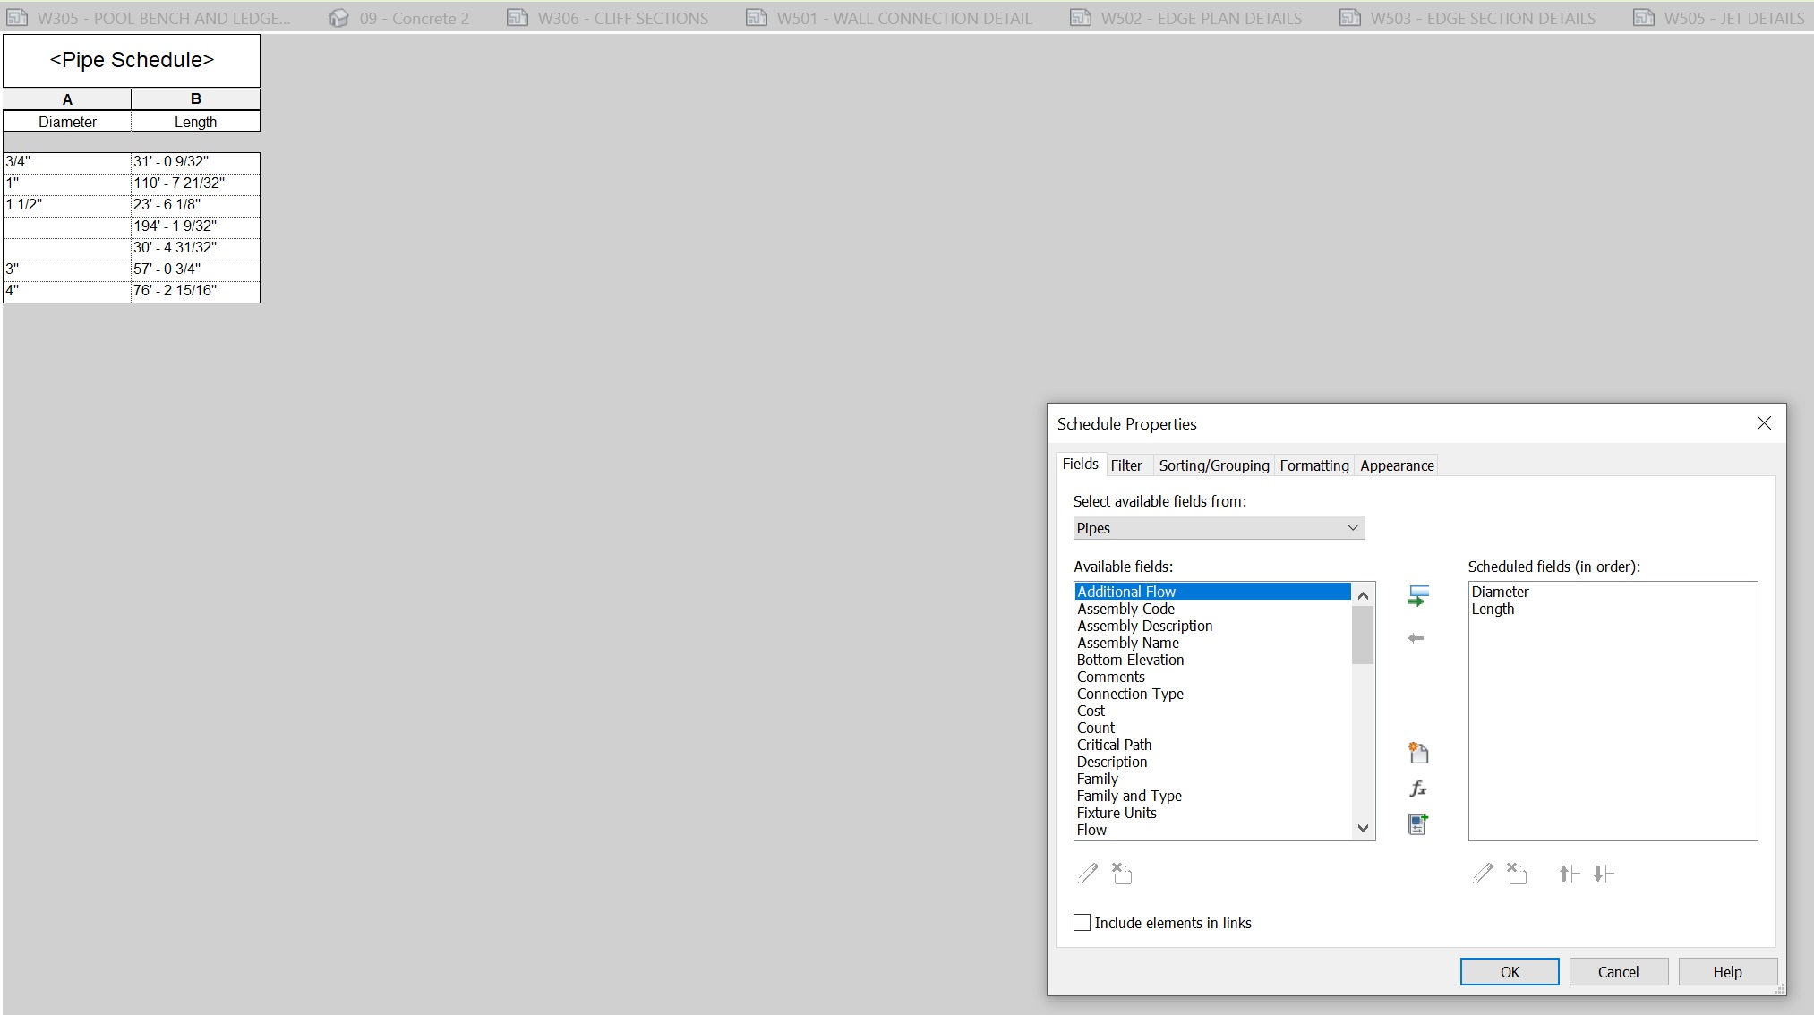Image resolution: width=1814 pixels, height=1015 pixels.
Task: Select Family and Type in available fields
Action: click(x=1129, y=796)
